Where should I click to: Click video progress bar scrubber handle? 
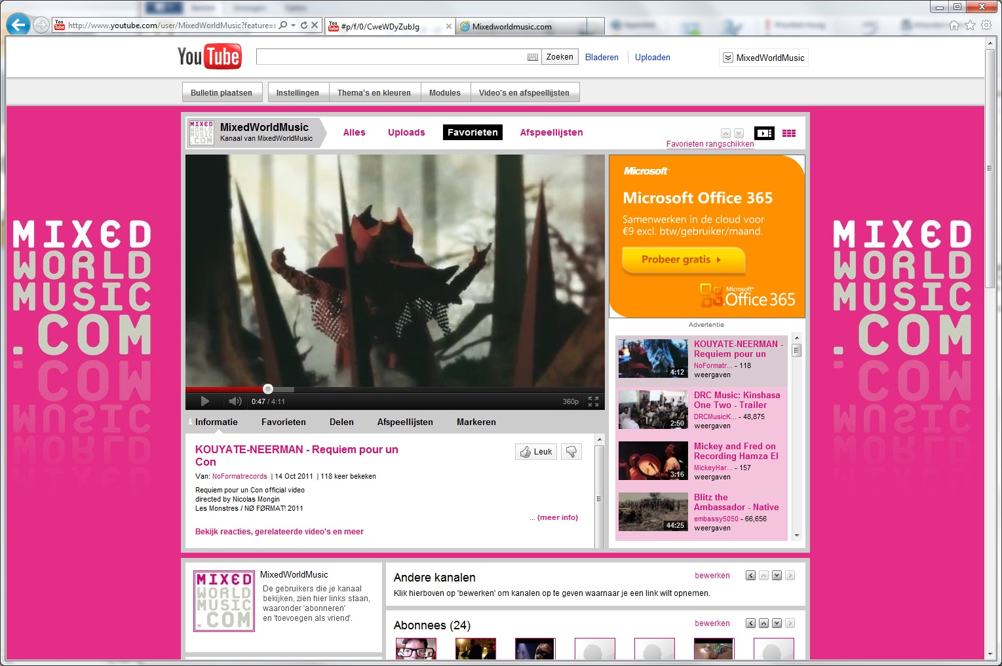click(268, 389)
